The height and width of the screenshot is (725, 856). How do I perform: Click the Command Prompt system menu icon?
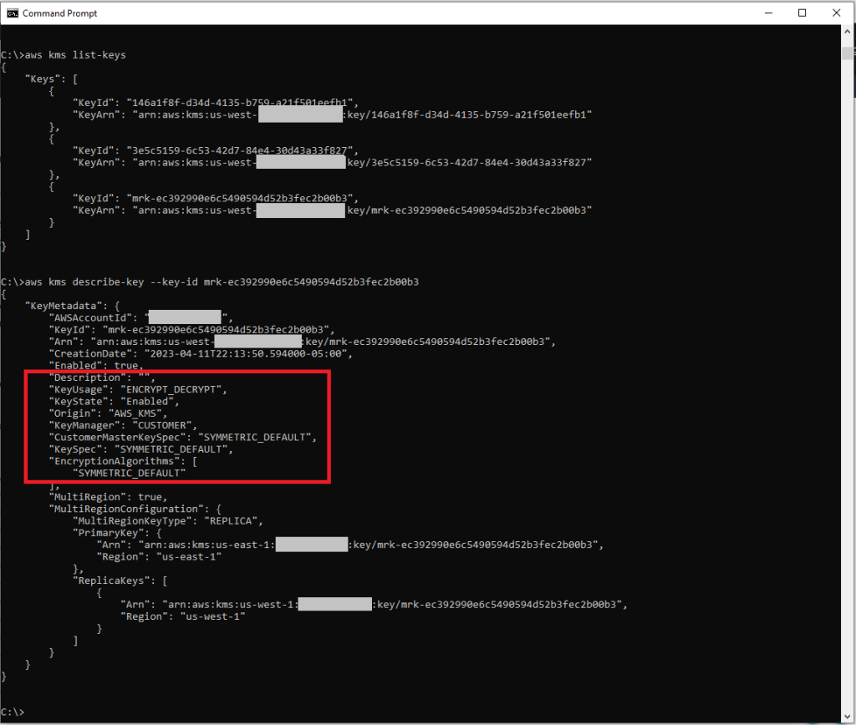point(13,13)
